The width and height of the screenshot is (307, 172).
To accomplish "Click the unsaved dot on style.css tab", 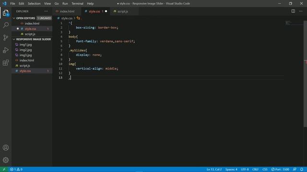I will (106, 11).
